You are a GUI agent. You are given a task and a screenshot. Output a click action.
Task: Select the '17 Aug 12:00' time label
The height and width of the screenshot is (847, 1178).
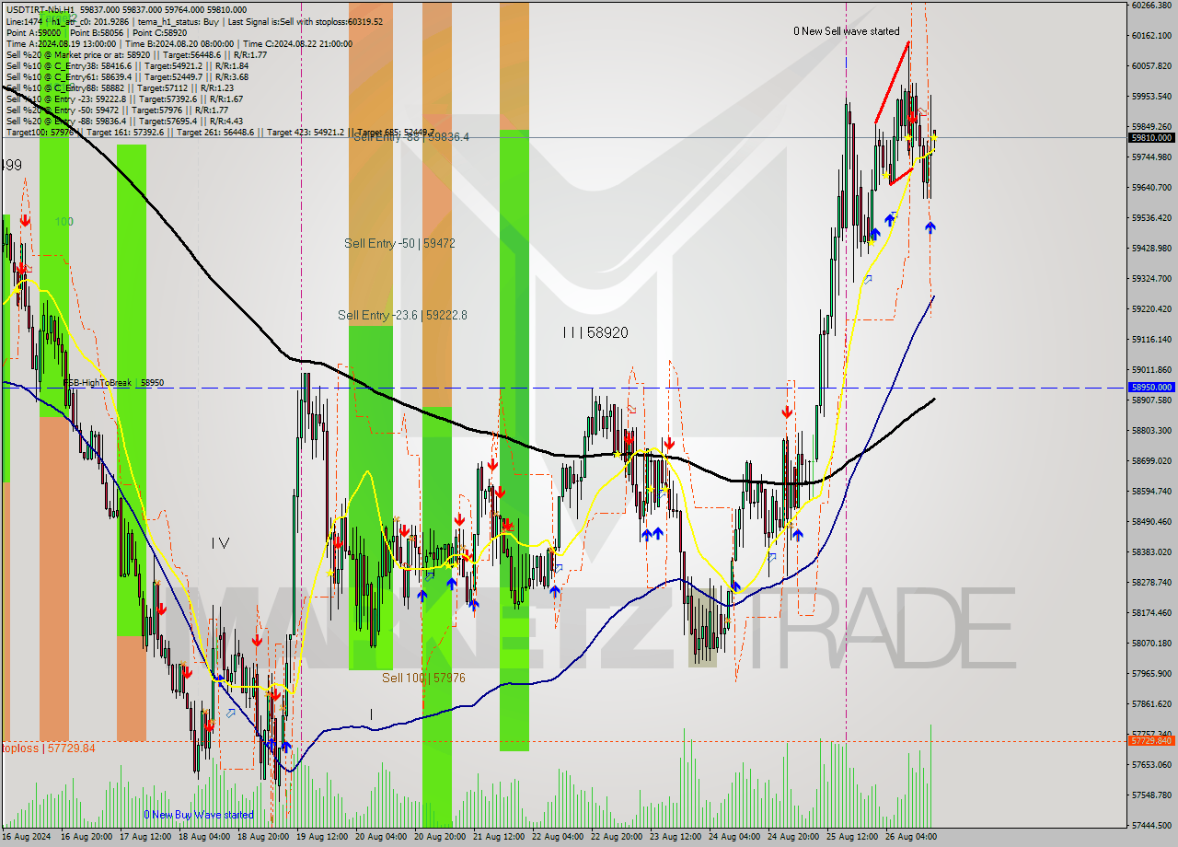coord(146,837)
